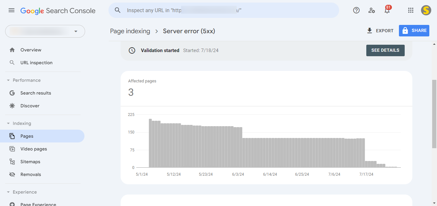This screenshot has width=437, height=206.
Task: Go back to Page indexing breadcrumb
Action: 130,31
